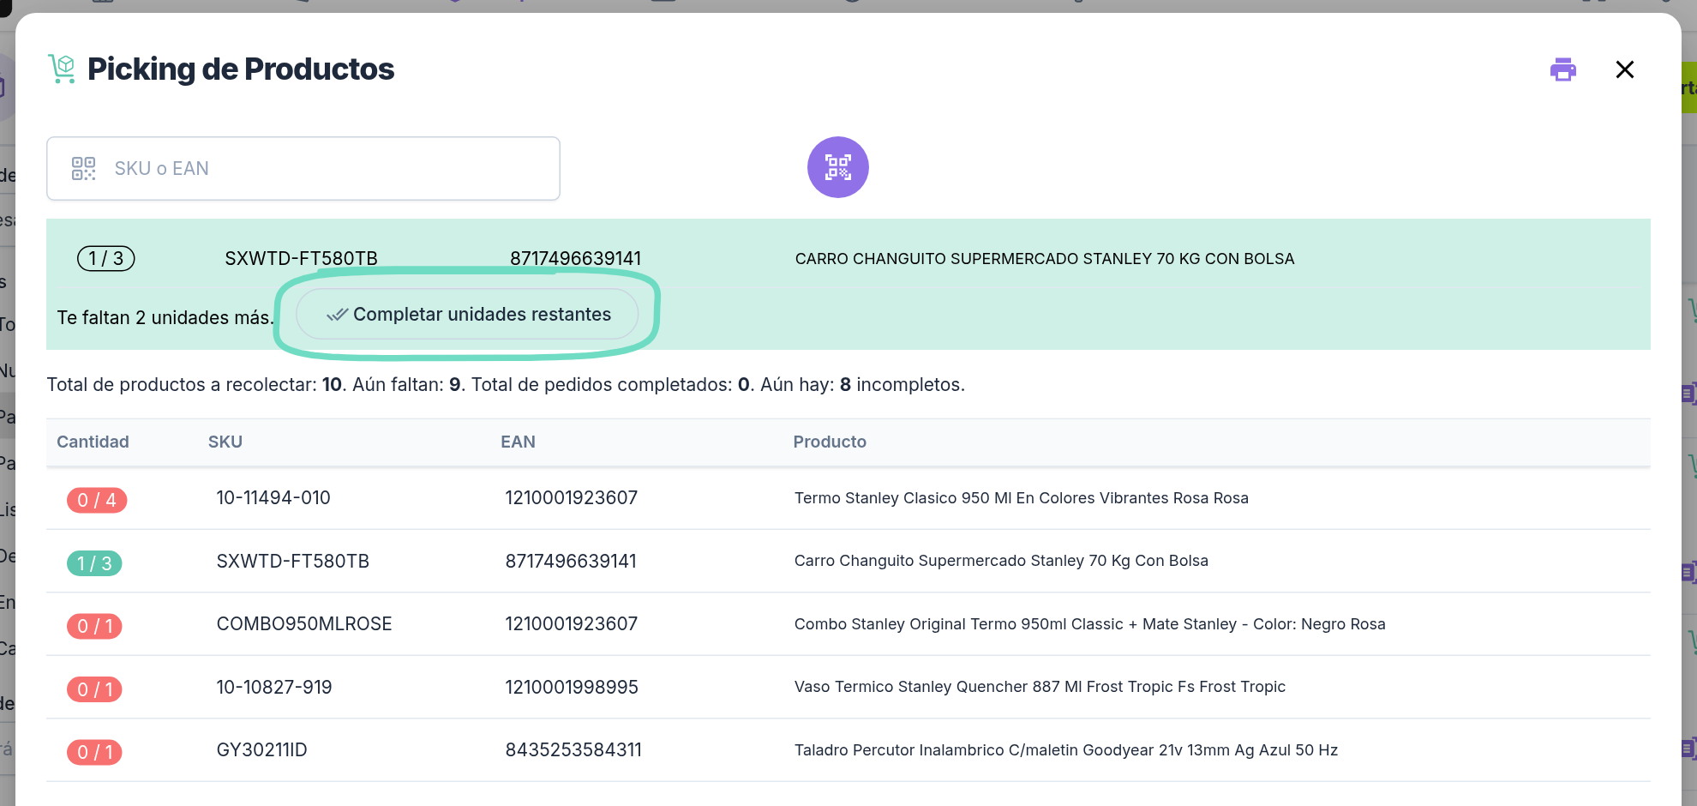Focus the SKU o EAN input field
The height and width of the screenshot is (806, 1697).
click(x=303, y=168)
